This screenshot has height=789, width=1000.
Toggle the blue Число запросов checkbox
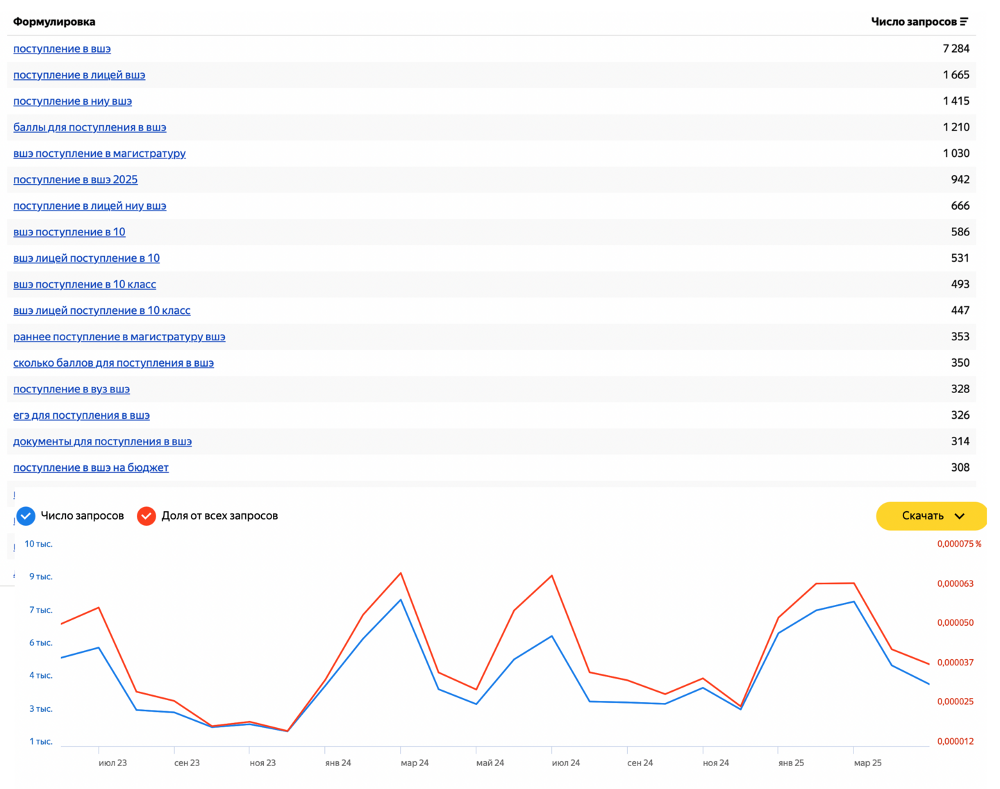26,516
